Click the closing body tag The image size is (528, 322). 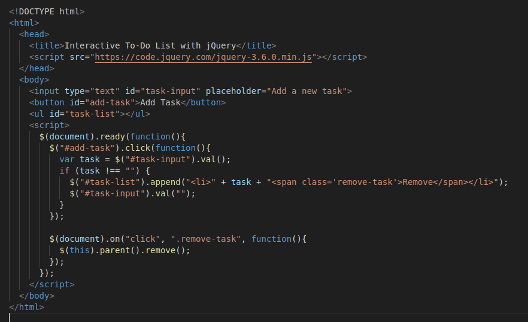pyautogui.click(x=37, y=296)
